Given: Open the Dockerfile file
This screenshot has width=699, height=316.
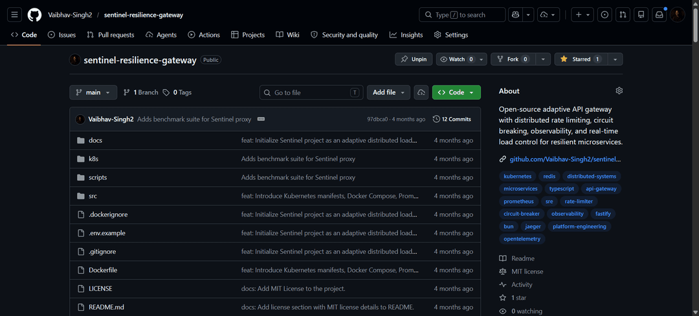Looking at the screenshot, I should coord(103,270).
